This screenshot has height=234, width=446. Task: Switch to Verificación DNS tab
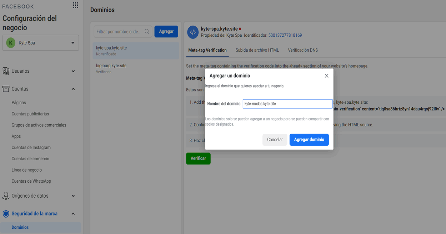pos(303,50)
